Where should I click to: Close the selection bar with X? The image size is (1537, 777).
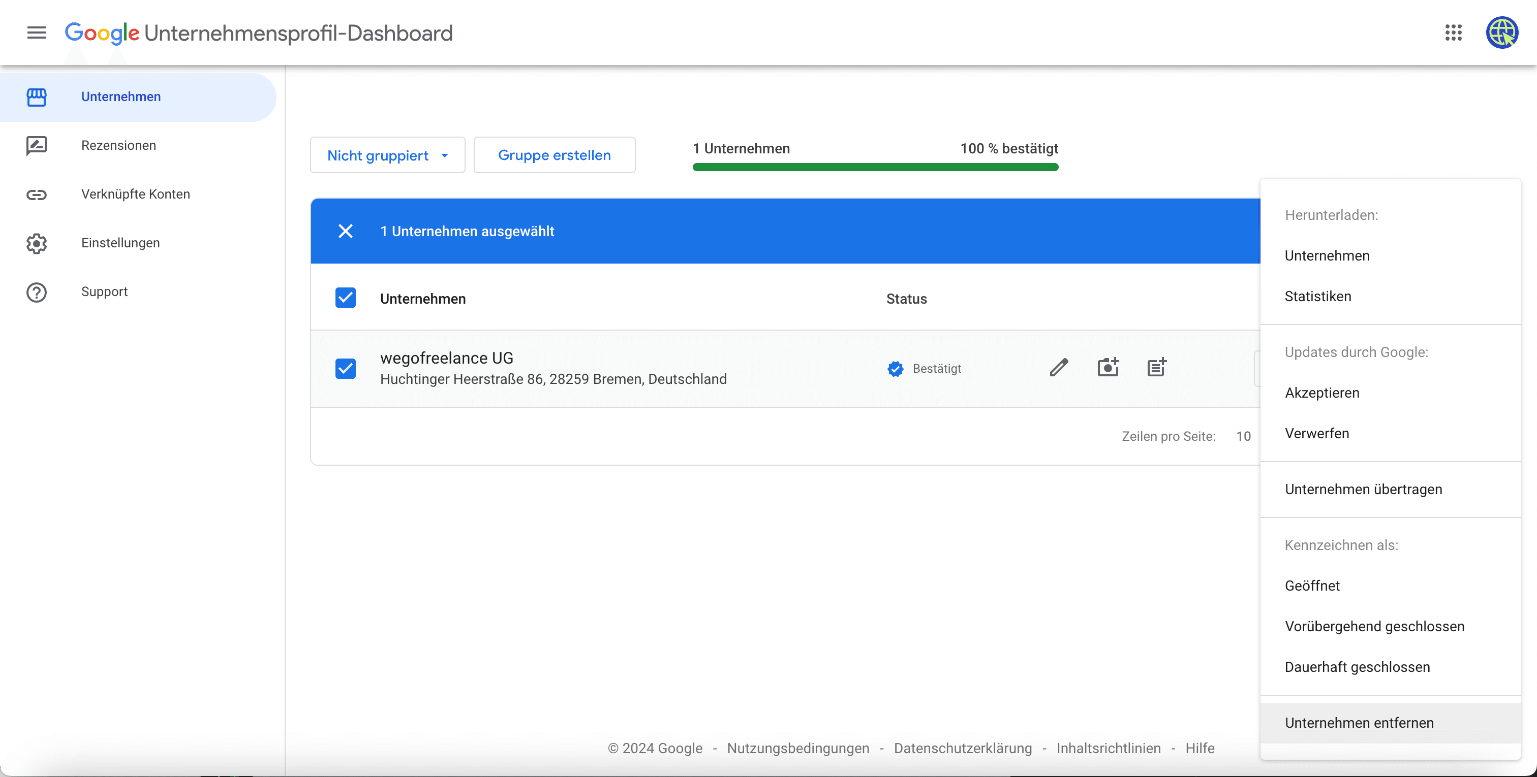[x=346, y=231]
